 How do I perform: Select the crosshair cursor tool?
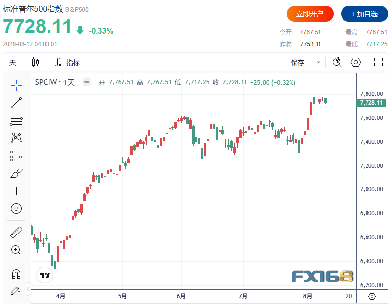16,85
